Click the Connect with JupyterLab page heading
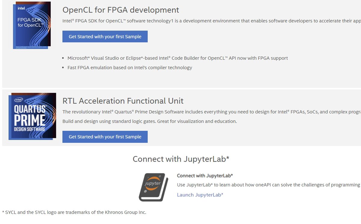Screen dimensions: 361x224 [x=180, y=159]
